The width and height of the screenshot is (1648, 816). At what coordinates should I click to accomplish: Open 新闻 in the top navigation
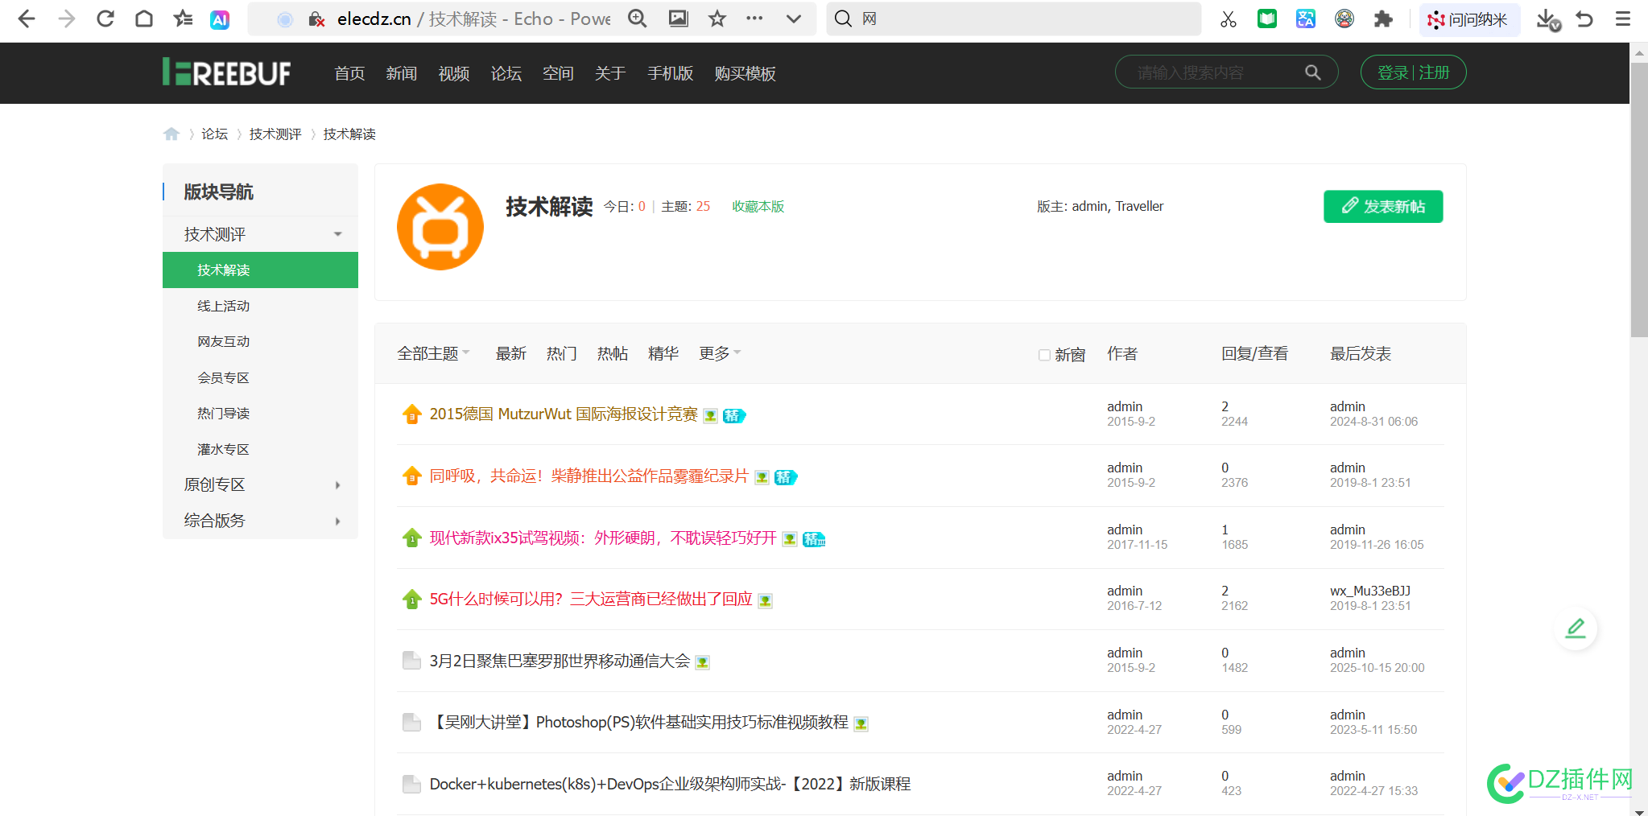pos(401,73)
